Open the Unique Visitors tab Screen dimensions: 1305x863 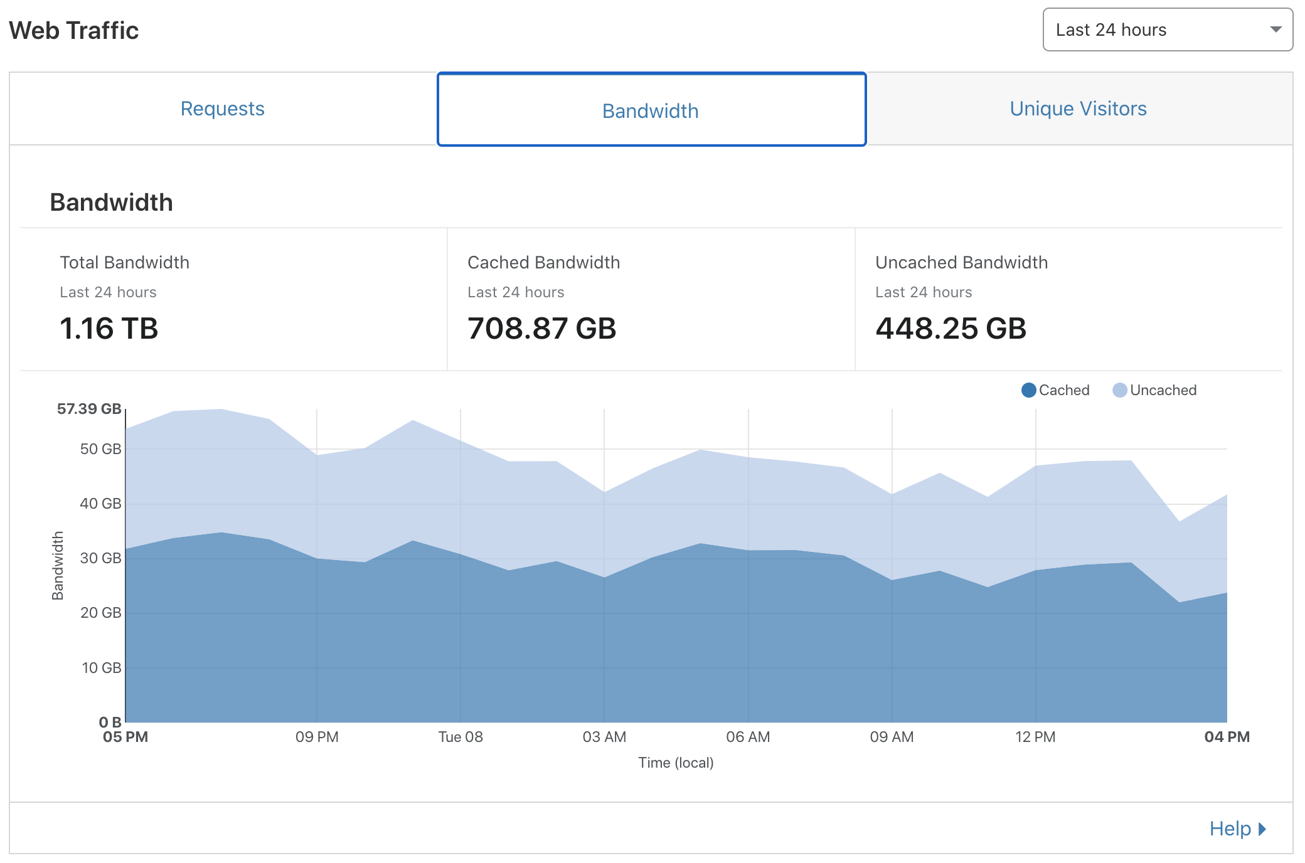1078,109
